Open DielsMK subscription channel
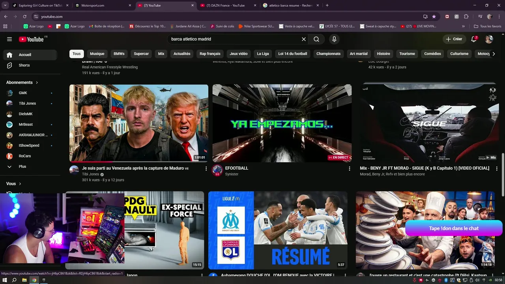The image size is (505, 284). coord(31,114)
